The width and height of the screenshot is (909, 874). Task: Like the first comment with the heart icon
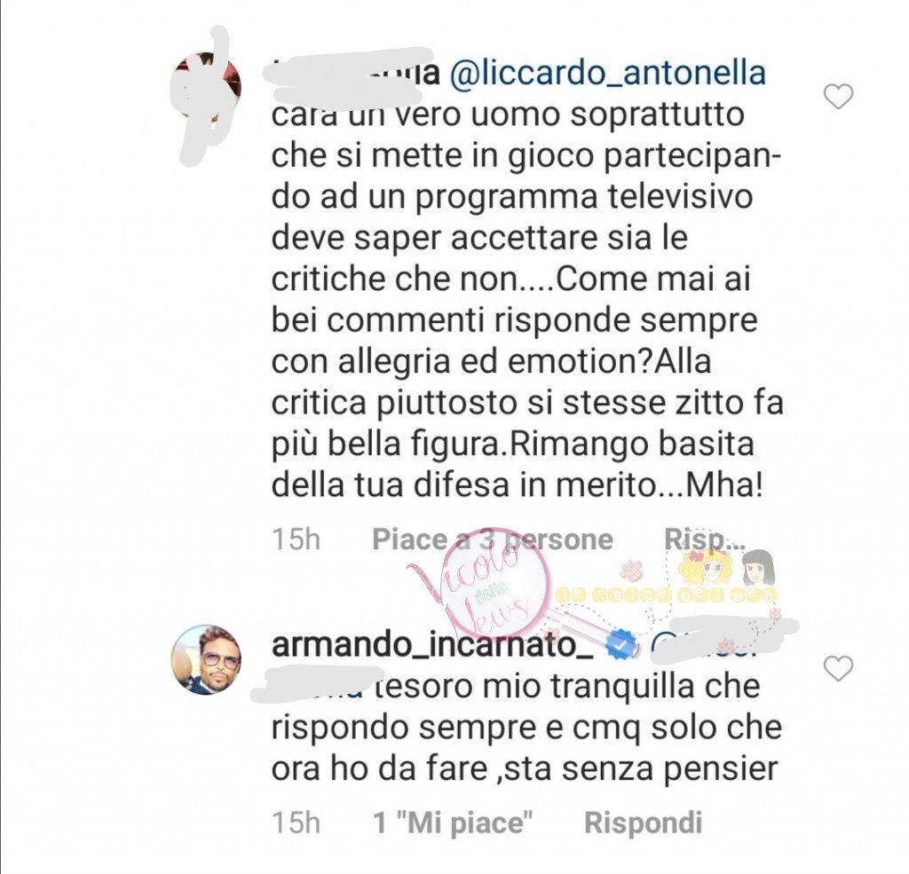pyautogui.click(x=838, y=96)
